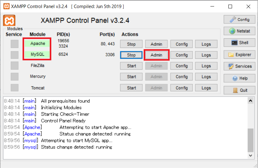Click the Tomcat module label

(38, 88)
